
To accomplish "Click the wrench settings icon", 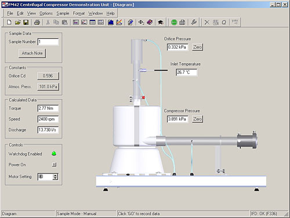I will pyautogui.click(x=194, y=23).
